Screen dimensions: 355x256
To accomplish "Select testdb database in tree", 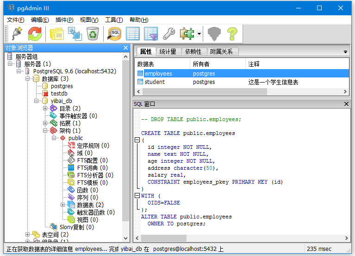I will pos(59,93).
